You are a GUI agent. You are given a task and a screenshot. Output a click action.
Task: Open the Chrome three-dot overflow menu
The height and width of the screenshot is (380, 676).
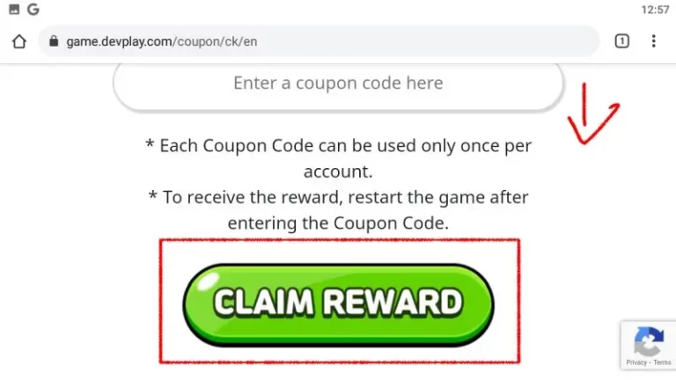(x=654, y=41)
